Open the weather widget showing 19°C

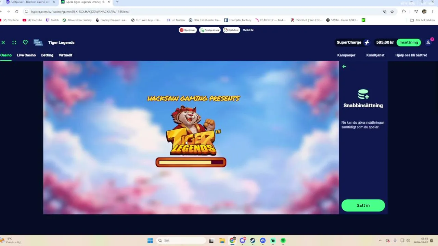click(x=11, y=241)
